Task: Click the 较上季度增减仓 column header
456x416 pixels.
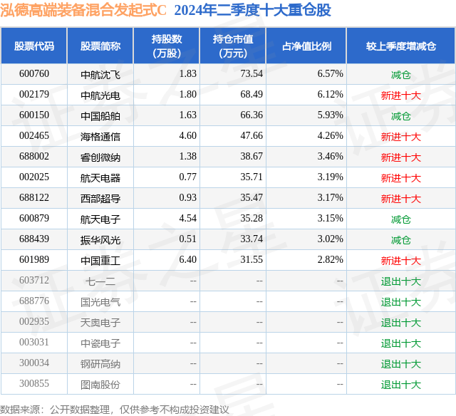Action: coord(401,46)
